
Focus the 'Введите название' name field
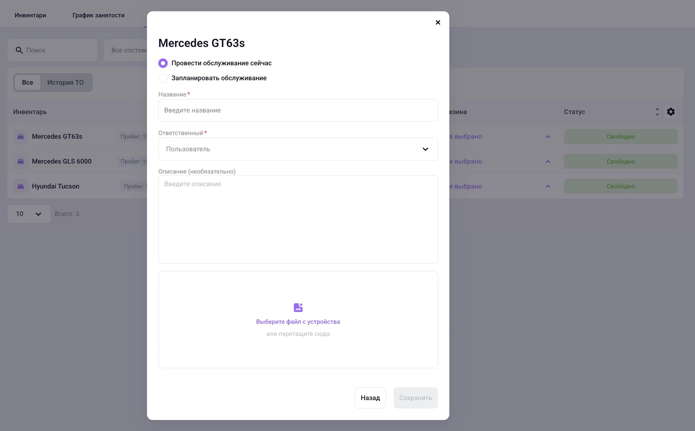(298, 110)
